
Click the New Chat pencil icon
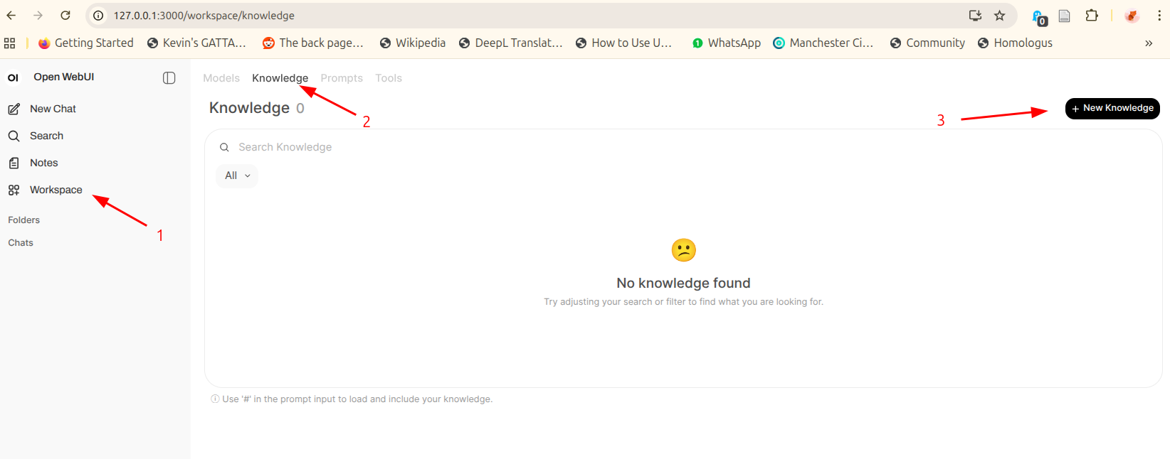click(14, 109)
